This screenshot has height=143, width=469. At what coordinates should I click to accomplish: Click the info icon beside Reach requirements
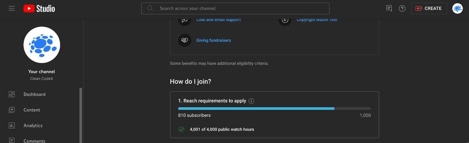tap(251, 101)
